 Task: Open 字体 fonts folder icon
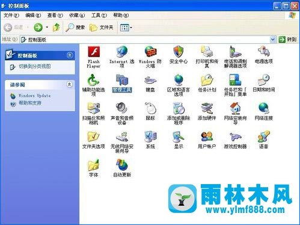(94, 168)
